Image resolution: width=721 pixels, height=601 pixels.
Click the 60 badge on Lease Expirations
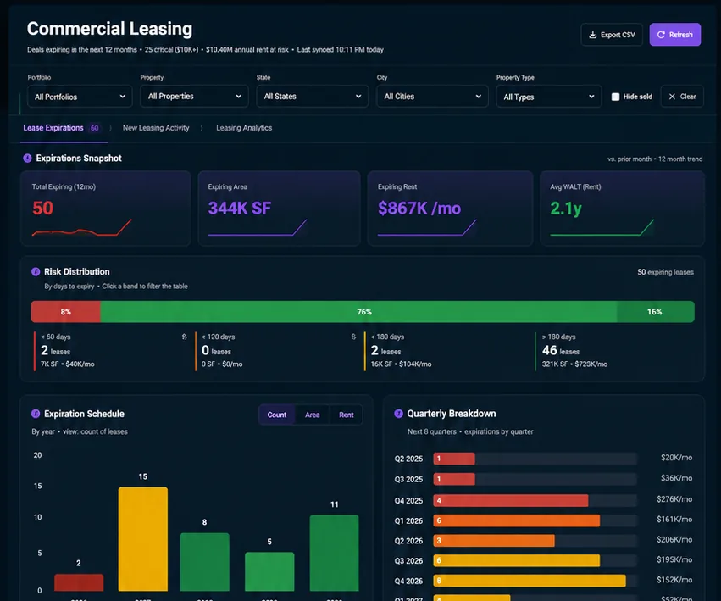[x=94, y=128]
